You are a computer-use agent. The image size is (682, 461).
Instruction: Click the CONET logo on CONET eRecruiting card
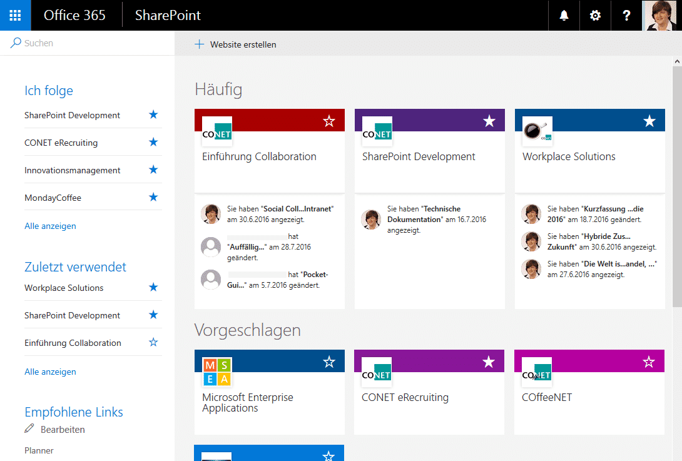coord(377,372)
